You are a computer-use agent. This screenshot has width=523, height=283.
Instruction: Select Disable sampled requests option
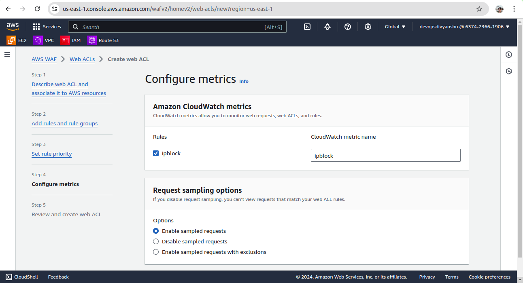point(156,241)
